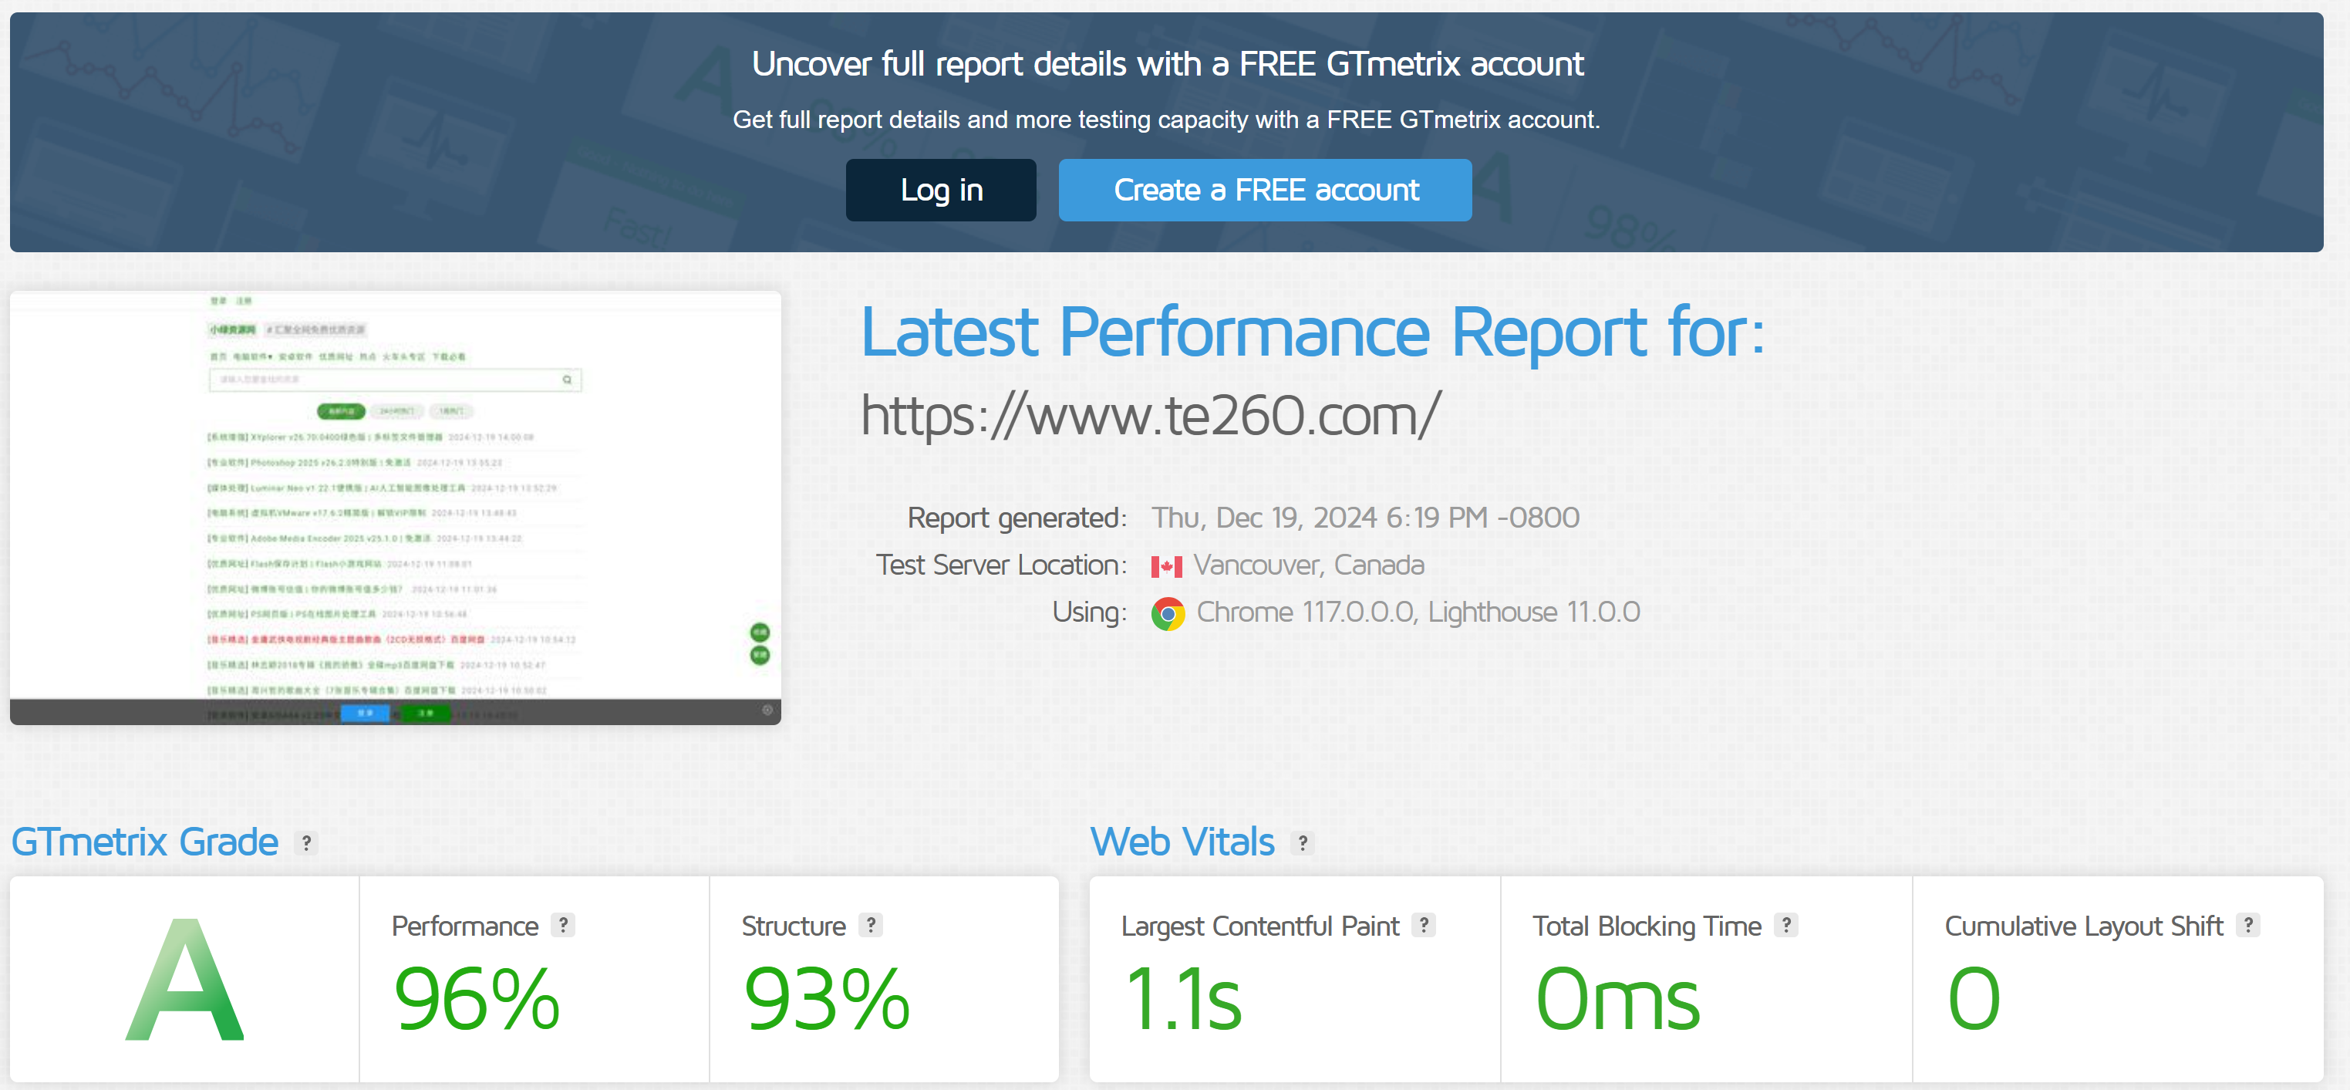Click the GTmetrix Grade heading

[x=144, y=842]
